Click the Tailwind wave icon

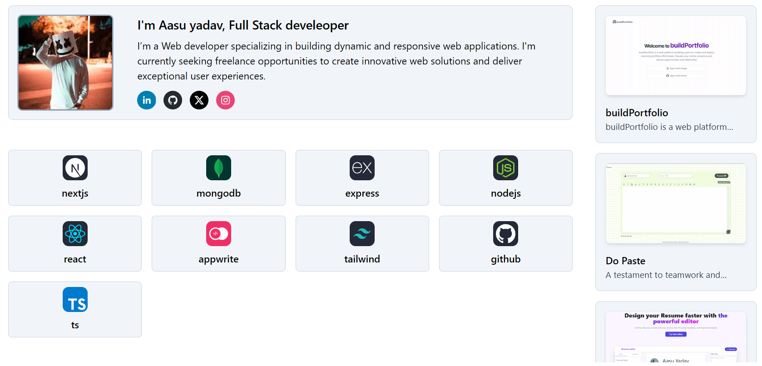362,234
